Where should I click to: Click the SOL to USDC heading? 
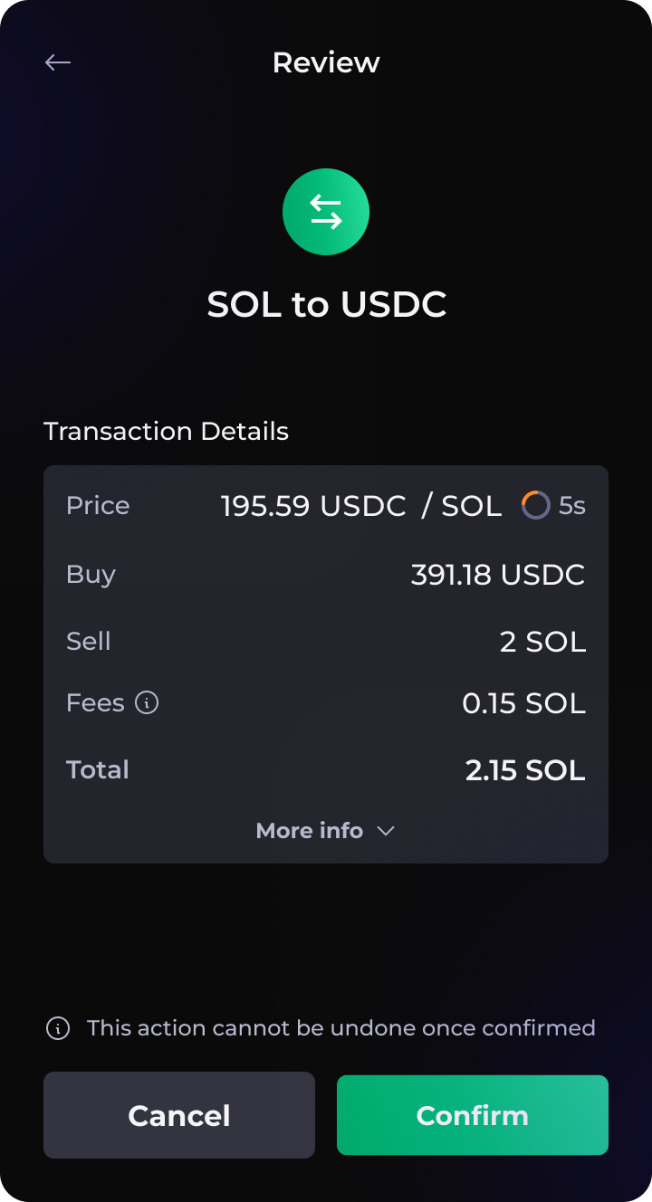pyautogui.click(x=326, y=305)
